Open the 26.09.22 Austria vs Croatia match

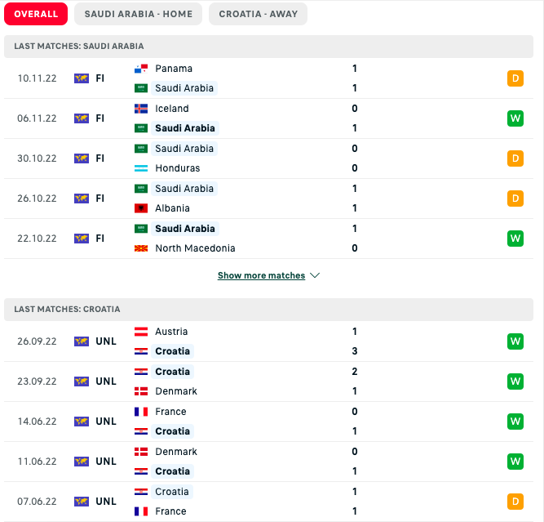click(x=269, y=341)
